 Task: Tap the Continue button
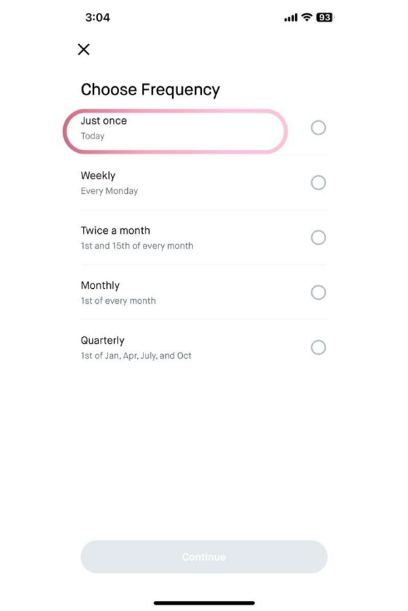(x=203, y=557)
